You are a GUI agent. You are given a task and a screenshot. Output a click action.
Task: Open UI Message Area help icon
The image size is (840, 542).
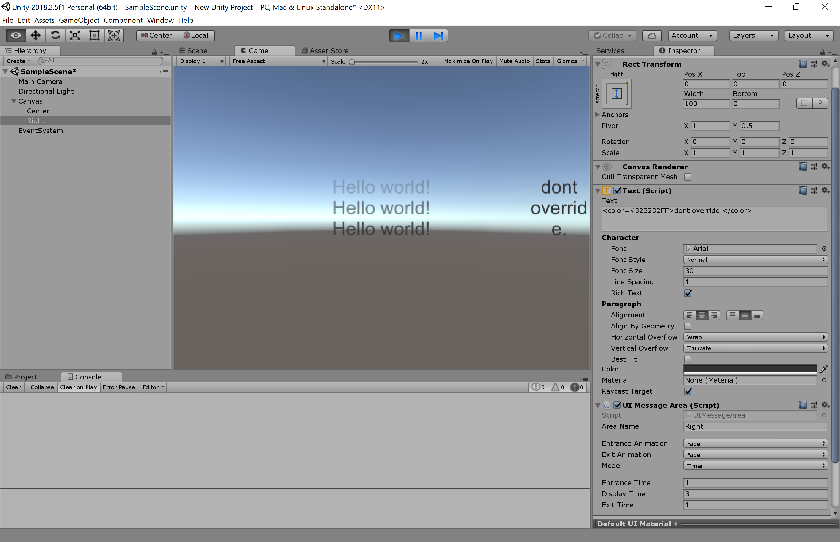[x=802, y=405]
